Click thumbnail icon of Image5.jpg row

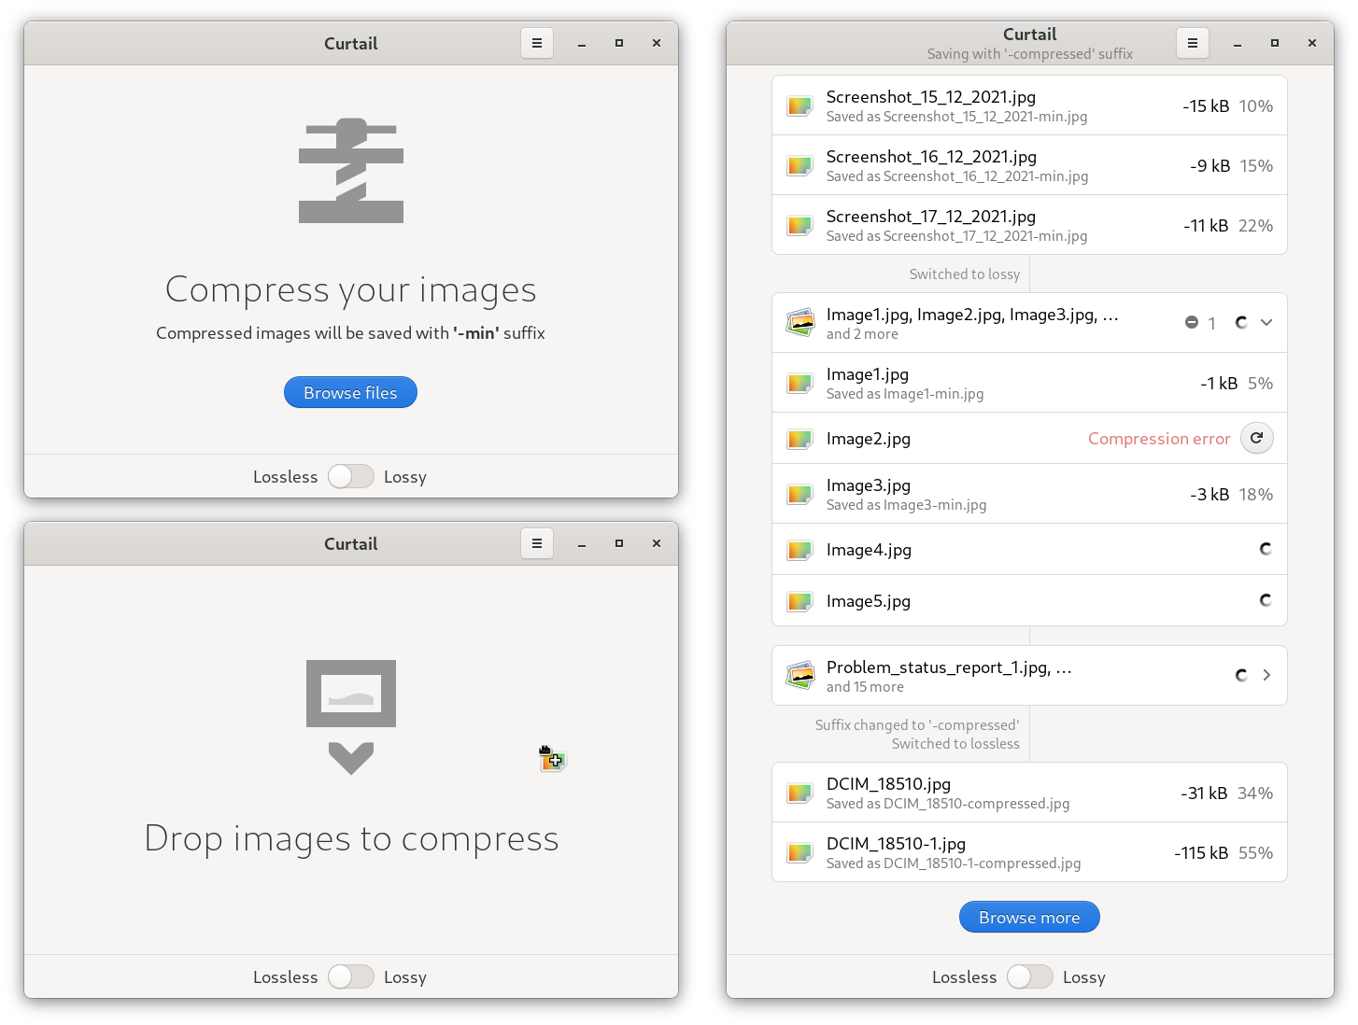coord(800,601)
